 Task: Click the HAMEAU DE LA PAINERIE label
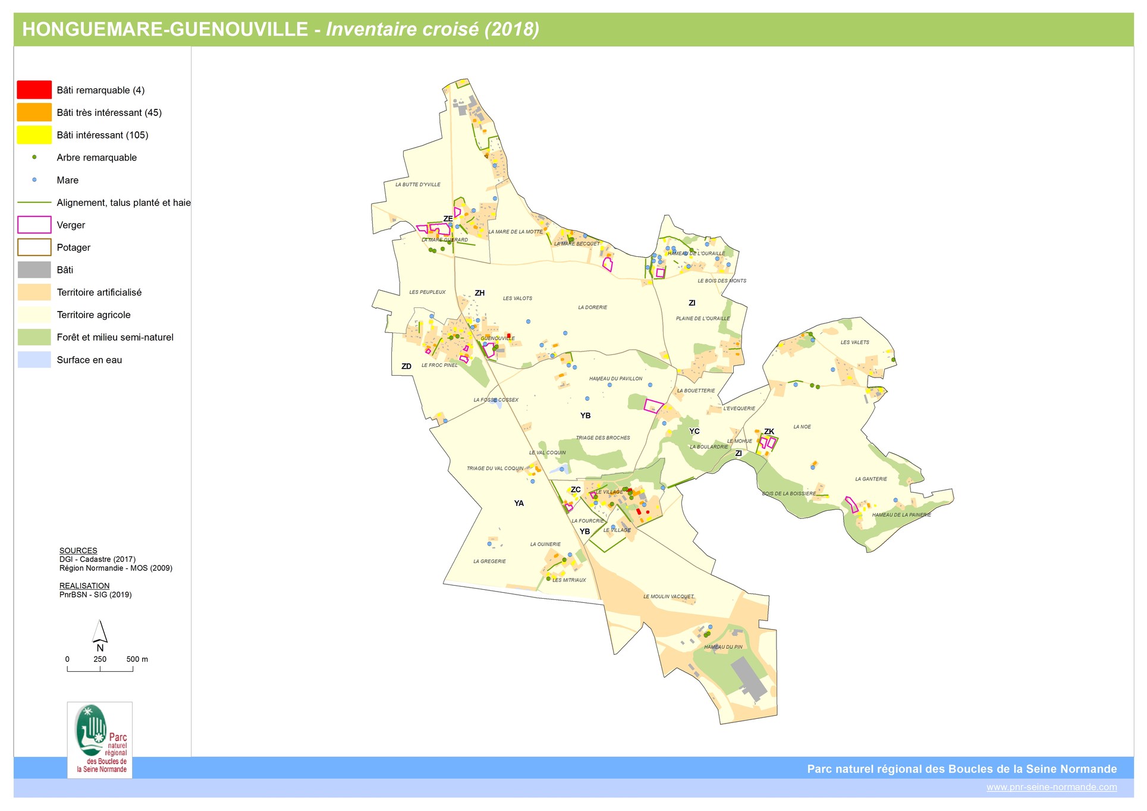901,515
